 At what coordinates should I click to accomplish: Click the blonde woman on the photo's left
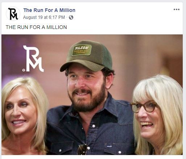click(24, 116)
